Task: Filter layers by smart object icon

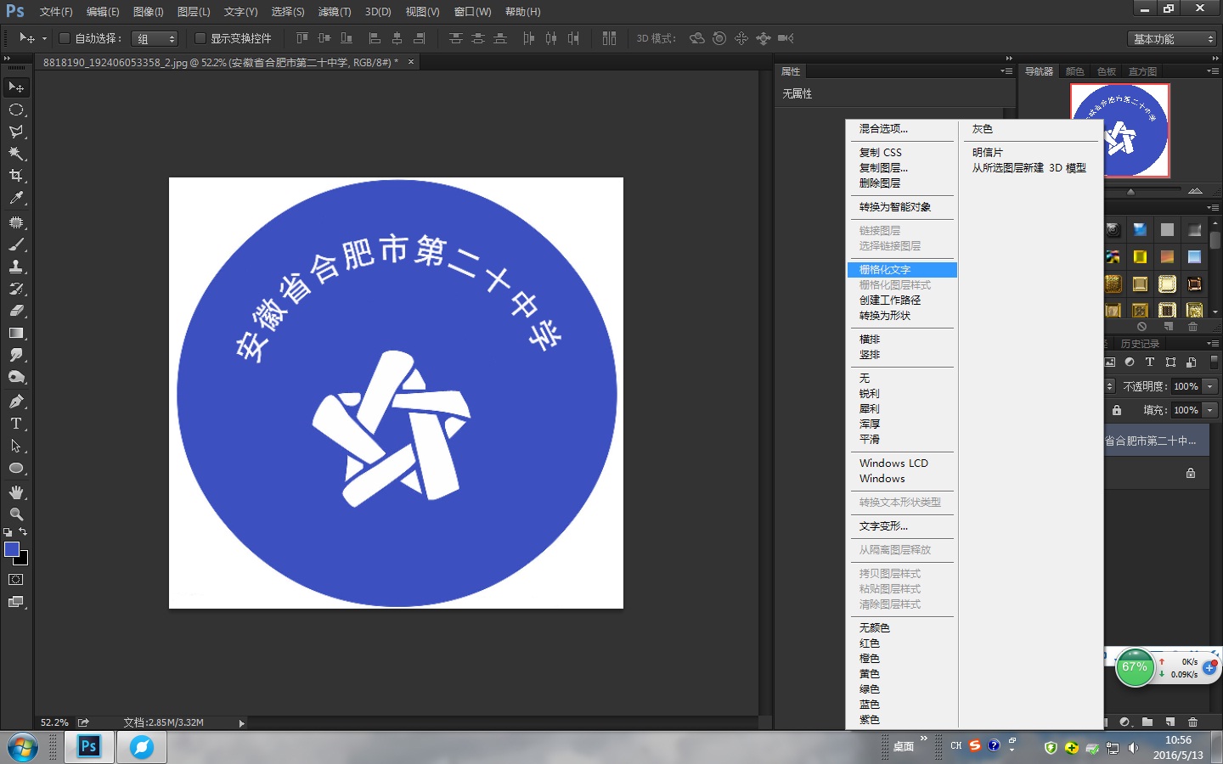Action: click(1192, 362)
